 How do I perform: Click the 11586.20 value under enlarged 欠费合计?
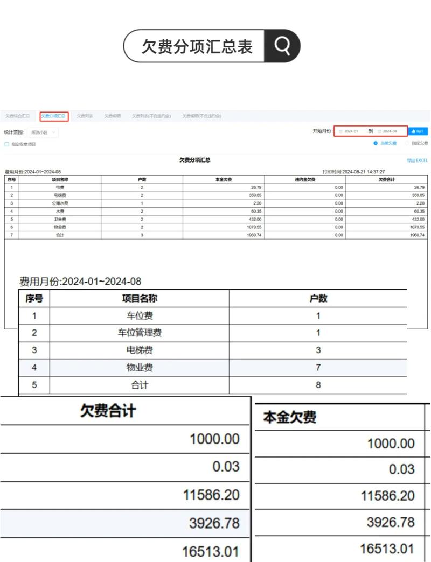(211, 495)
